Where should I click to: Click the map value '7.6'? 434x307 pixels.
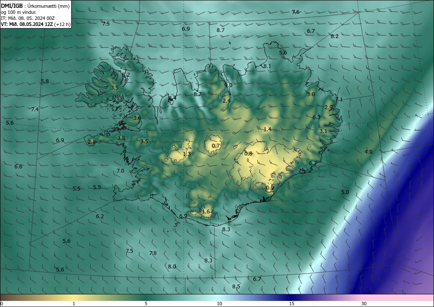coord(296,12)
